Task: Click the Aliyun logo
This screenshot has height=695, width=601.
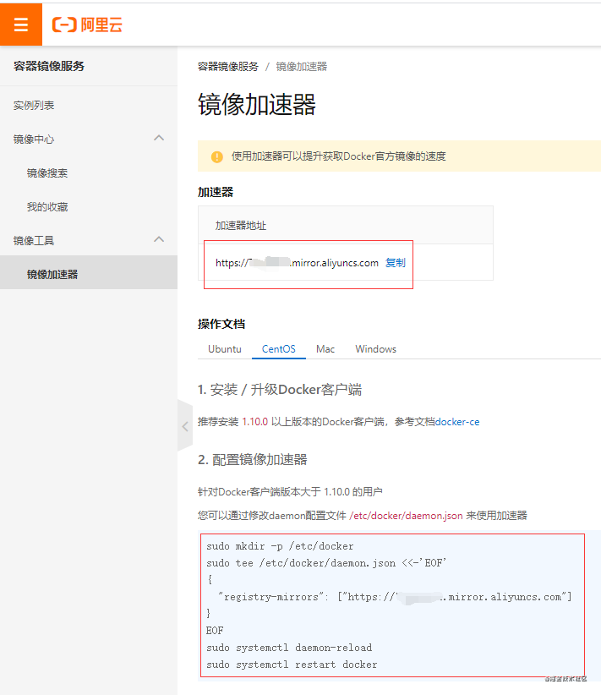Action: click(87, 25)
